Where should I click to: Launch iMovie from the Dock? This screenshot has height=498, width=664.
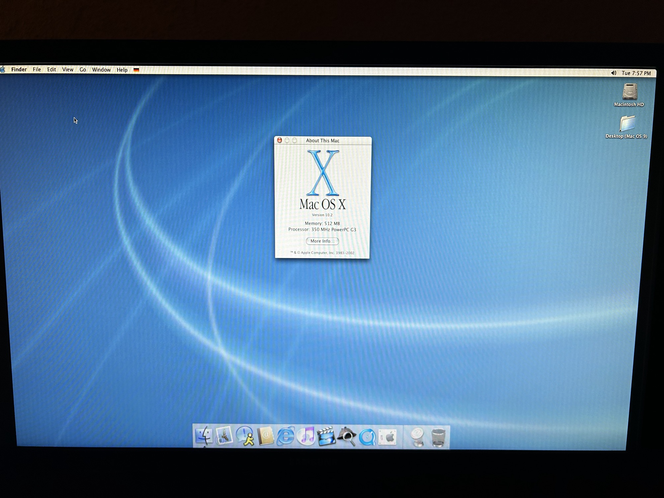point(327,436)
